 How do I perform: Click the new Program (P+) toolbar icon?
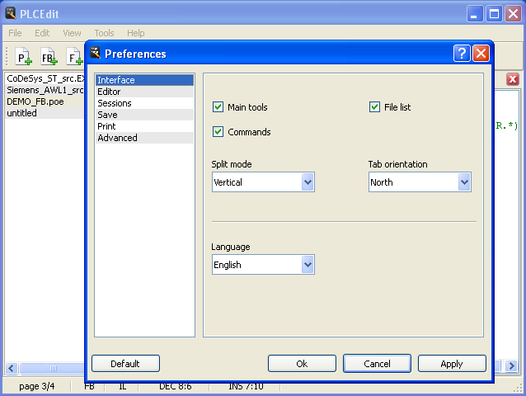coord(23,57)
